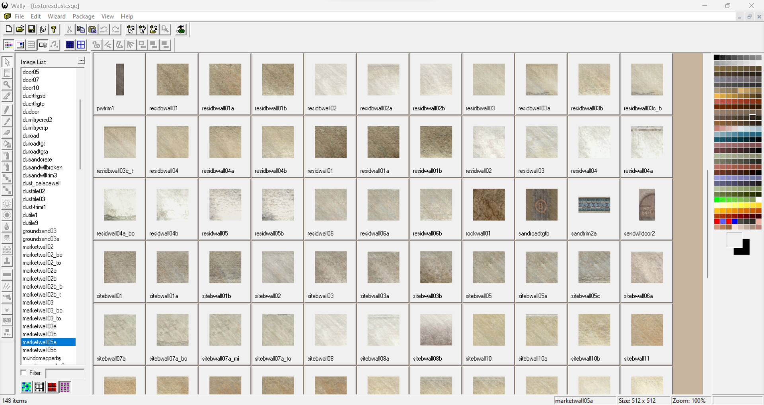Open Image List options via the small button

click(x=81, y=60)
